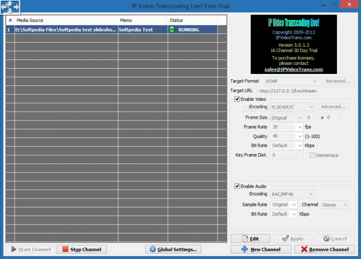The image size is (361, 259).
Task: Click the Edit button
Action: (250, 239)
